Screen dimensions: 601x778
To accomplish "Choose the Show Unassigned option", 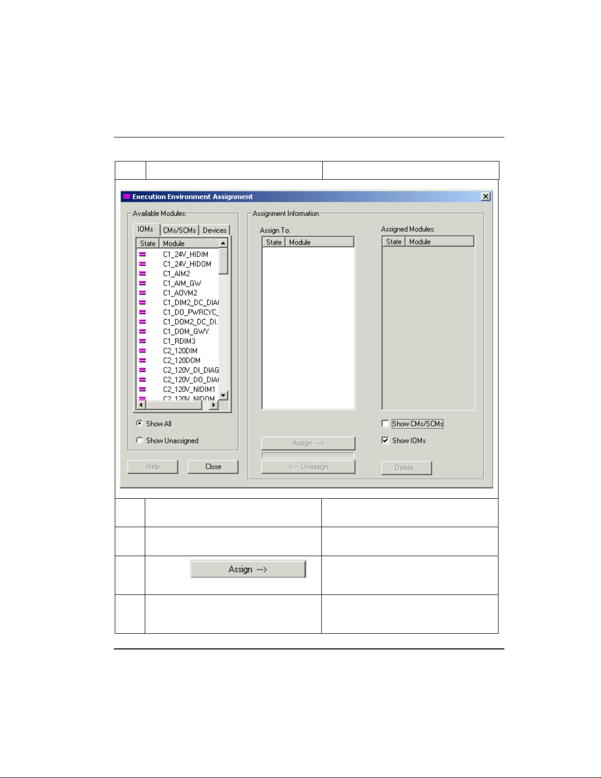I will [x=140, y=440].
